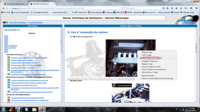Click the bookmark star icon in toolbar

[163, 8]
